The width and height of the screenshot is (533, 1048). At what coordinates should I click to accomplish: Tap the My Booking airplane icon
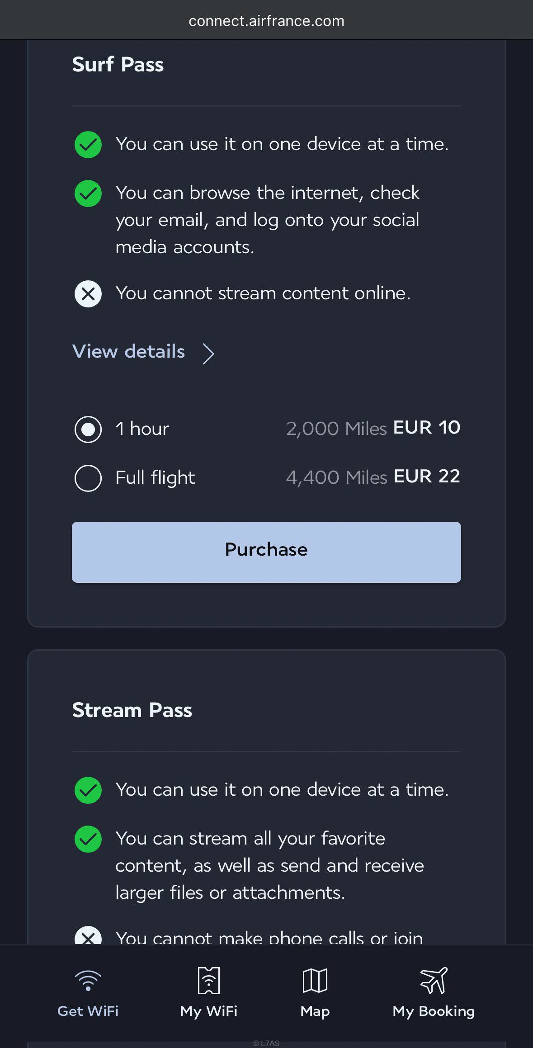point(434,980)
